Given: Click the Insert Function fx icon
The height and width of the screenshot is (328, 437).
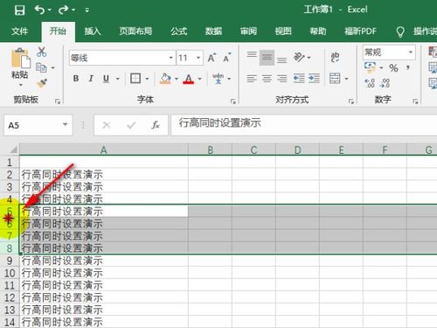Looking at the screenshot, I should [156, 125].
